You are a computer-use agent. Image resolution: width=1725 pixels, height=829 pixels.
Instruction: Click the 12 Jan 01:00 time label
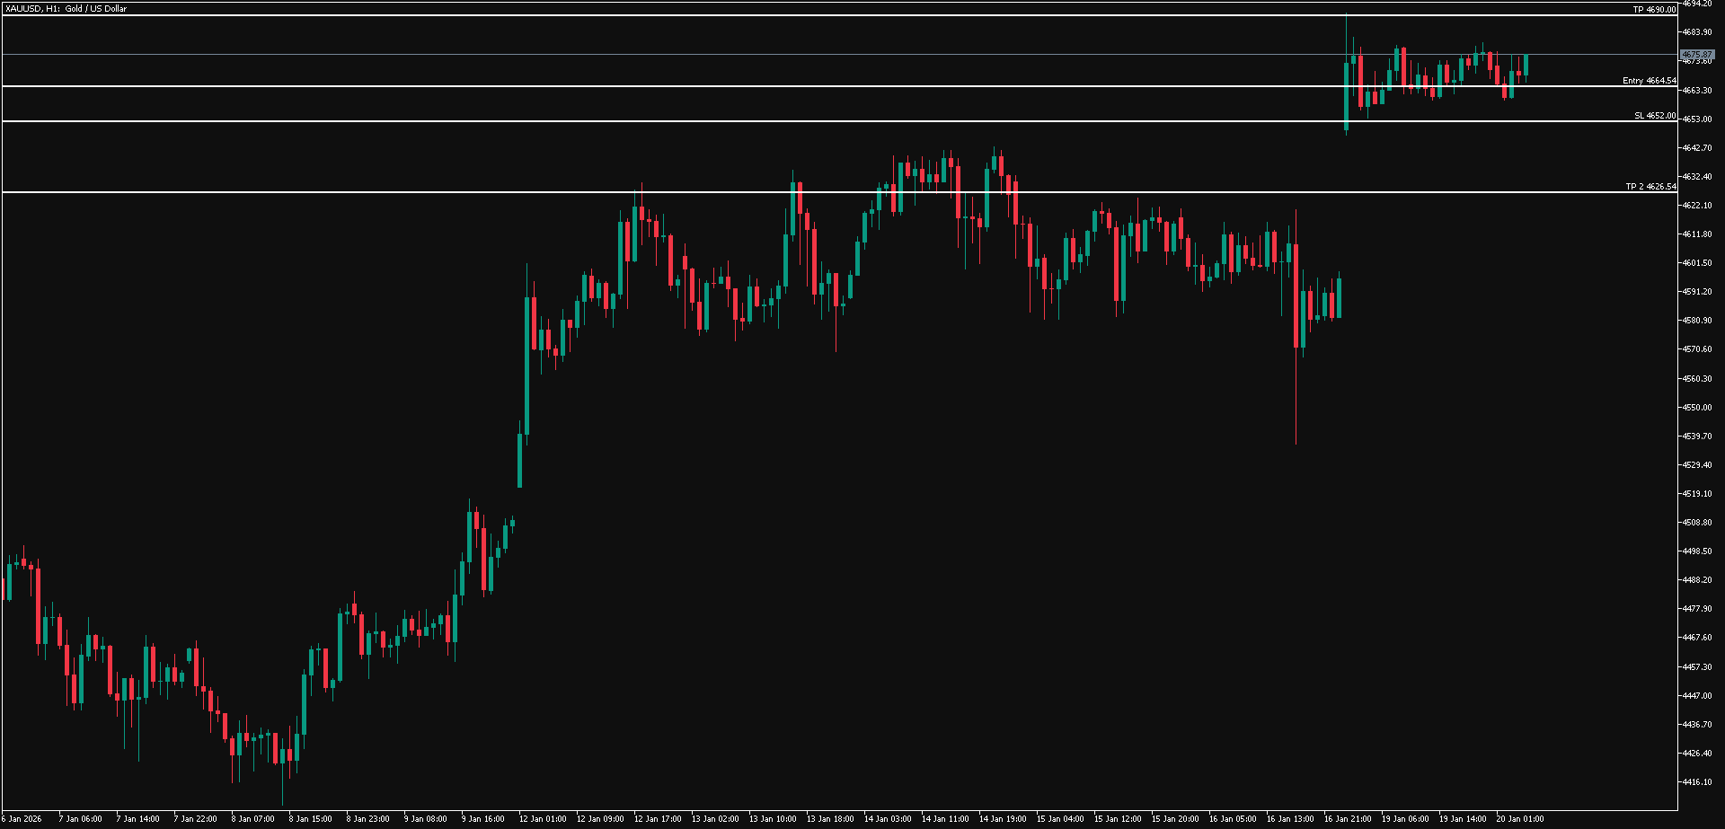click(543, 819)
